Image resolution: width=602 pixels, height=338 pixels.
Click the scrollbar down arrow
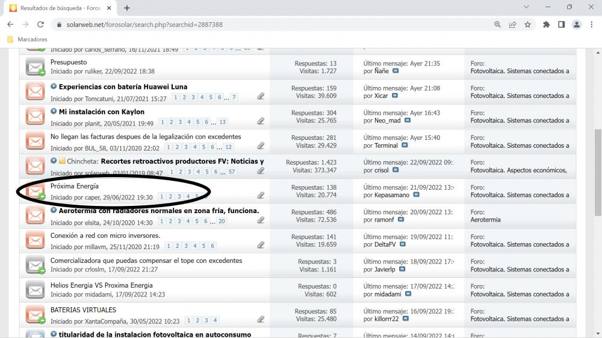coord(598,334)
